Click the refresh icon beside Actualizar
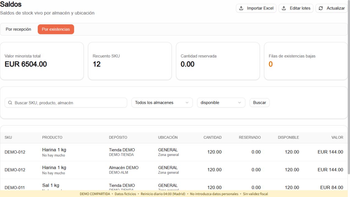Image resolution: width=350 pixels, height=197 pixels. pyautogui.click(x=321, y=8)
